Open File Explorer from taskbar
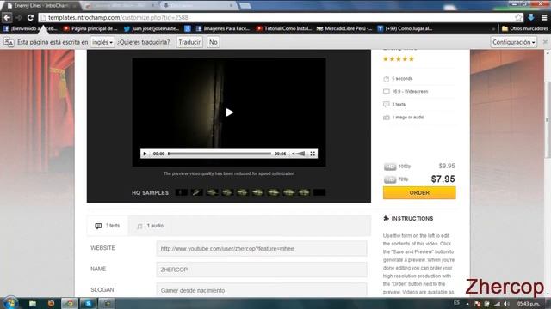This screenshot has width=551, height=309. (x=33, y=303)
